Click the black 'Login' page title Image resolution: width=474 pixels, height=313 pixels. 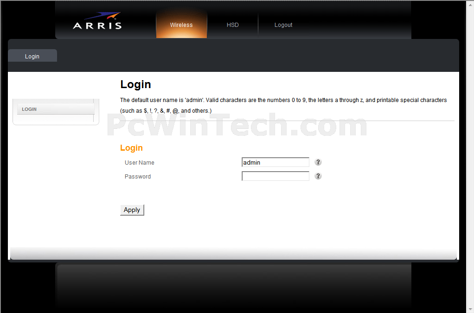pos(135,84)
